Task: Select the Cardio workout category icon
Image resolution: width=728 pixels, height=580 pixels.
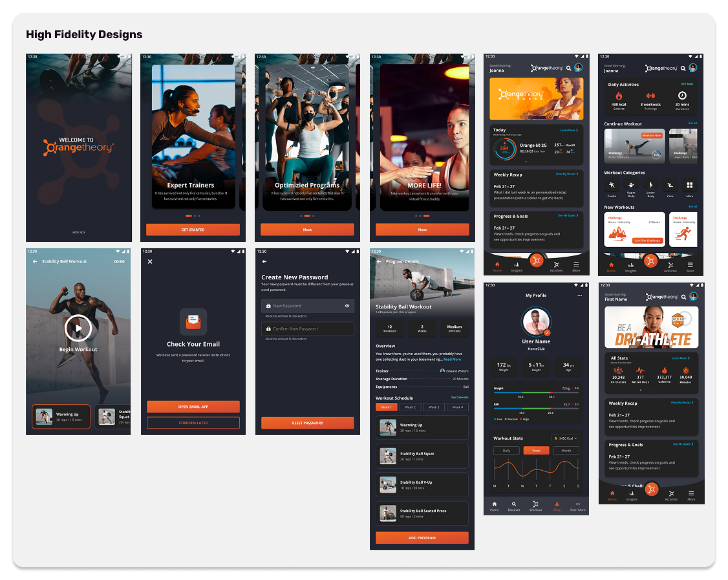Action: point(612,184)
